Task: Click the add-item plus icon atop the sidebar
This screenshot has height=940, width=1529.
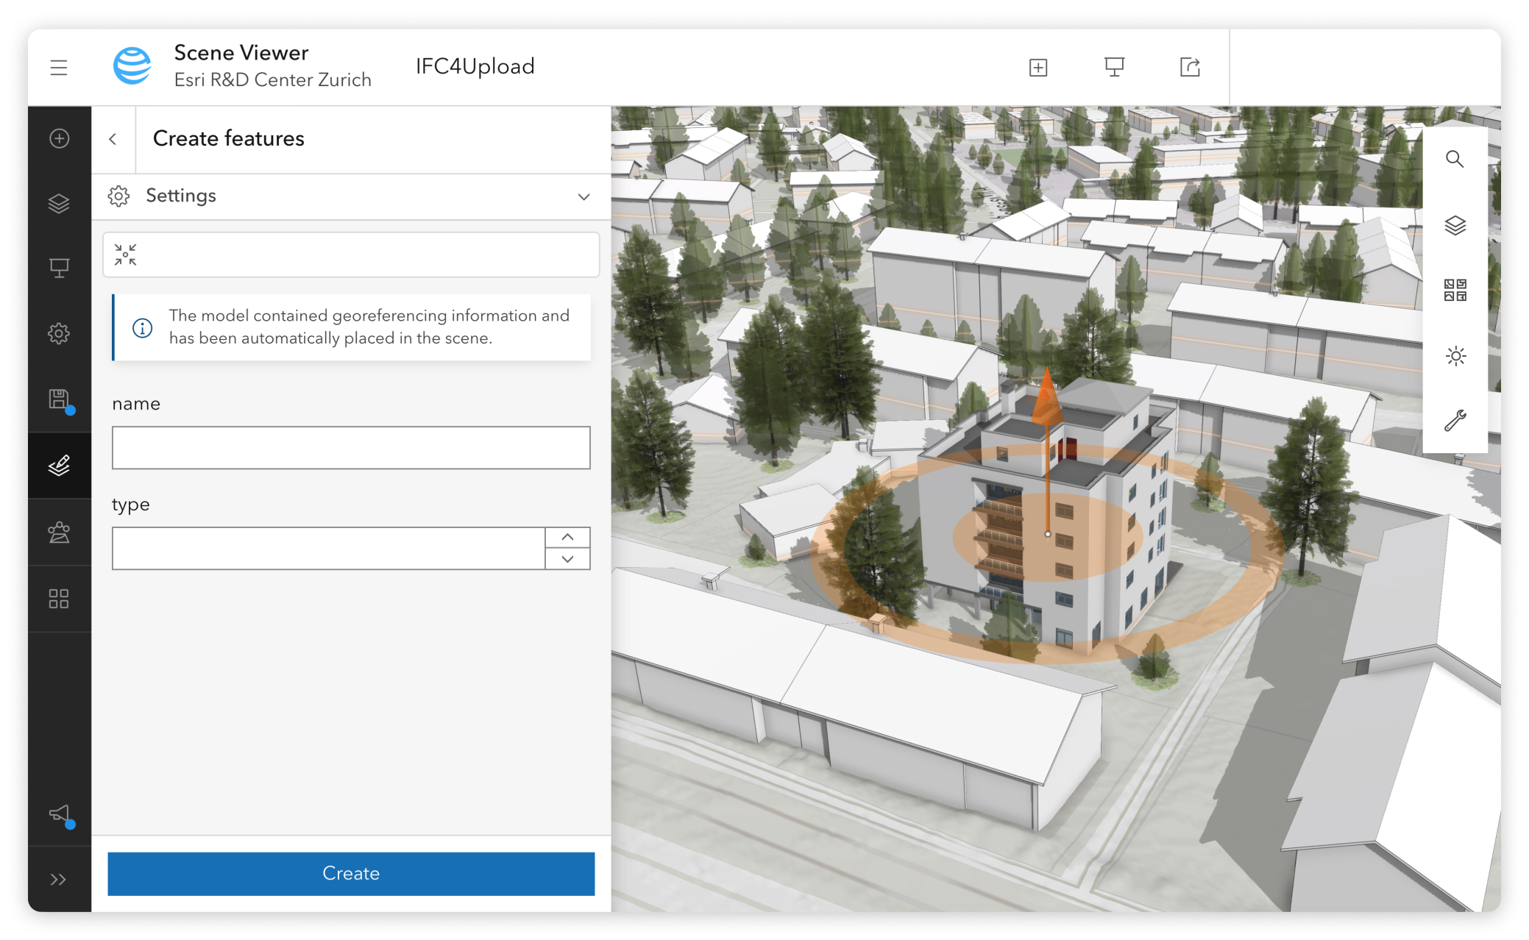Action: pyautogui.click(x=60, y=138)
